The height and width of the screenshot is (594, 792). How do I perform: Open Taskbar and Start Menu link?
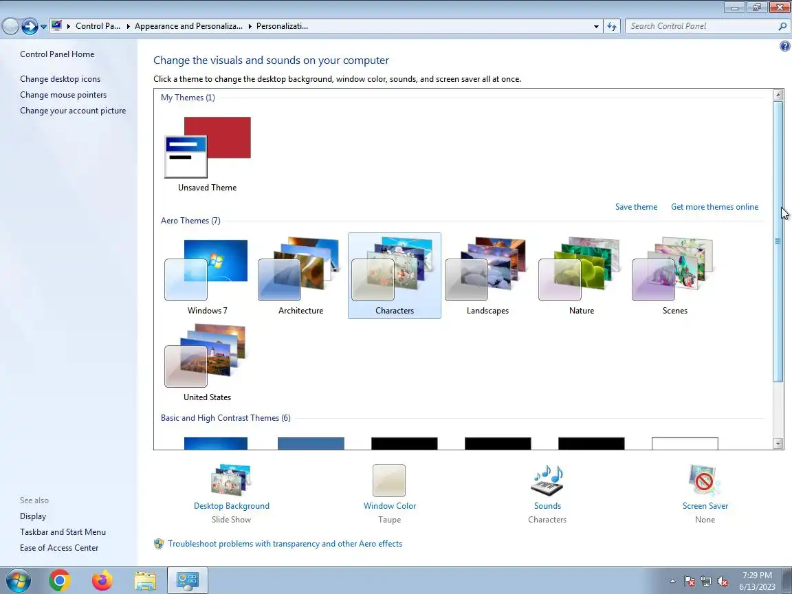coord(63,532)
